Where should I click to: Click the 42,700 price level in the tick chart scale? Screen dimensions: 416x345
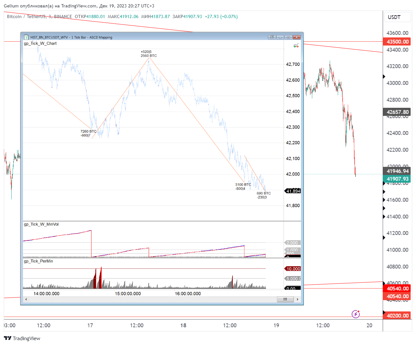pyautogui.click(x=293, y=64)
